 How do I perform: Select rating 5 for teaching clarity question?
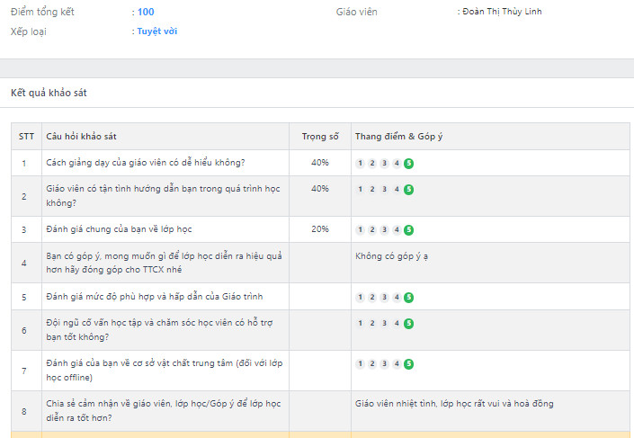408,164
